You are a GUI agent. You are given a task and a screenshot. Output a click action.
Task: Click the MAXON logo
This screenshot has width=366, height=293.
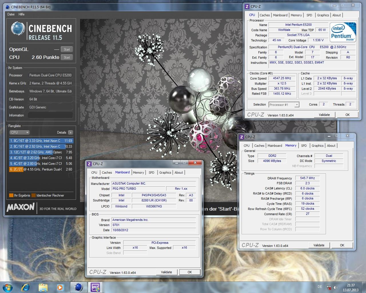[21, 207]
